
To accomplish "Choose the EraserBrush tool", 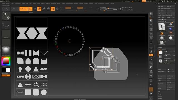I will tap(171, 34).
